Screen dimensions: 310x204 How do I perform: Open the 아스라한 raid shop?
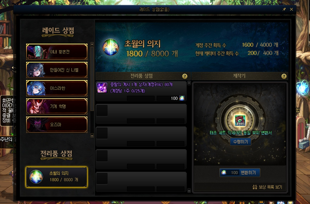pyautogui.click(x=57, y=88)
